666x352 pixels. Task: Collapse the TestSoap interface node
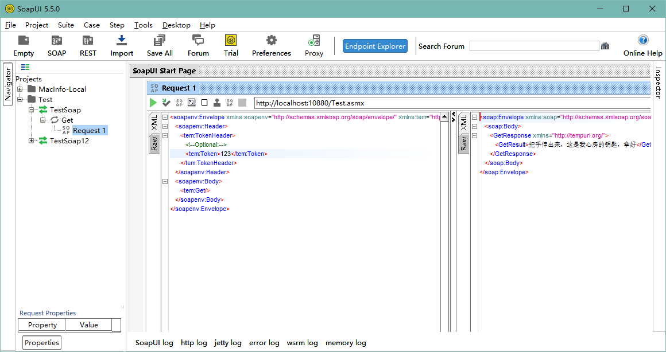coord(32,110)
